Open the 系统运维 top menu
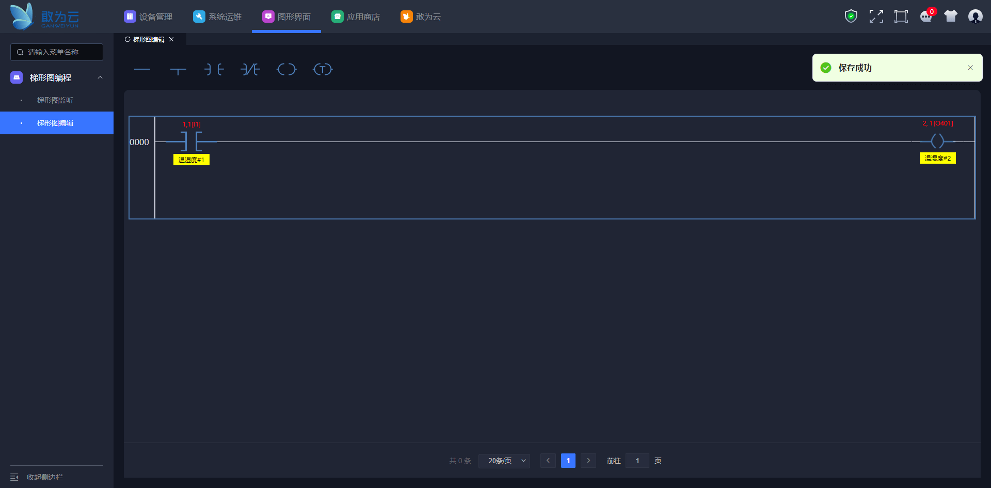This screenshot has width=991, height=488. pyautogui.click(x=217, y=17)
